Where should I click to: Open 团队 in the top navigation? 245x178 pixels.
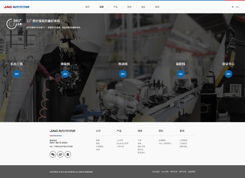[143, 7]
